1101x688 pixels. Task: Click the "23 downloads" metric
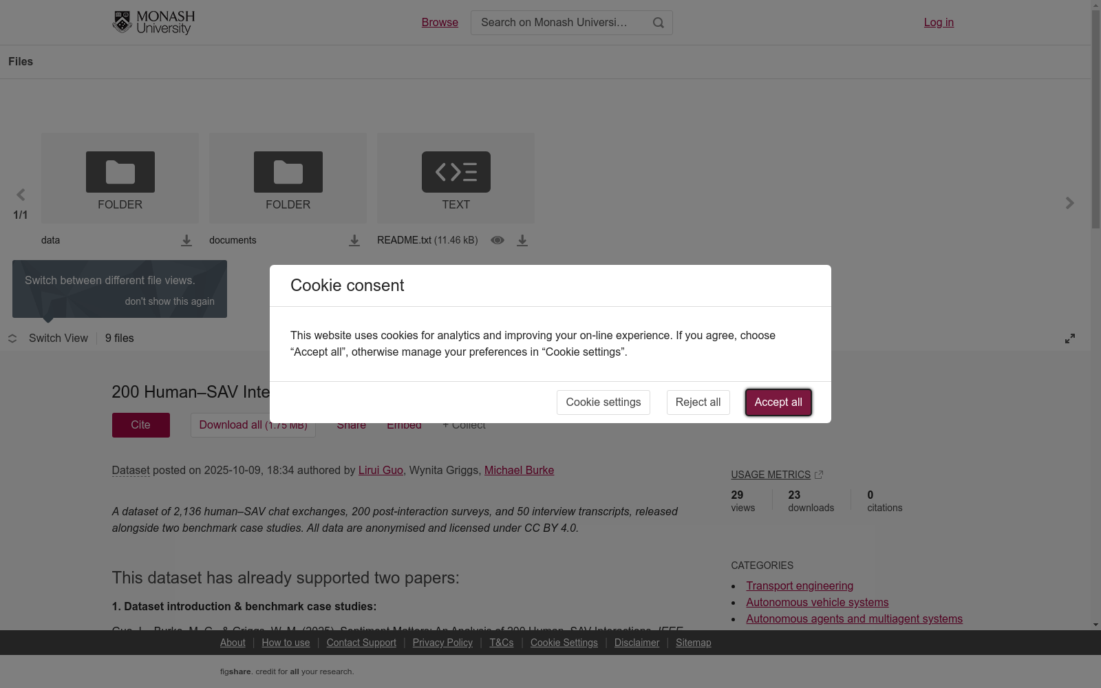click(811, 501)
